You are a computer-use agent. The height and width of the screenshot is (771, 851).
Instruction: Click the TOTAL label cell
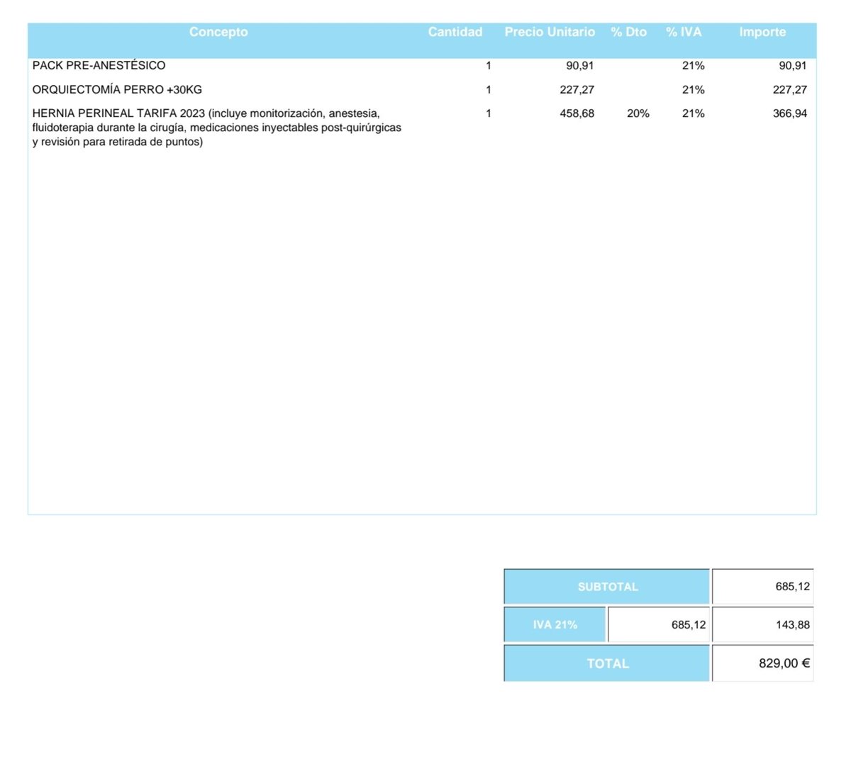tap(607, 663)
